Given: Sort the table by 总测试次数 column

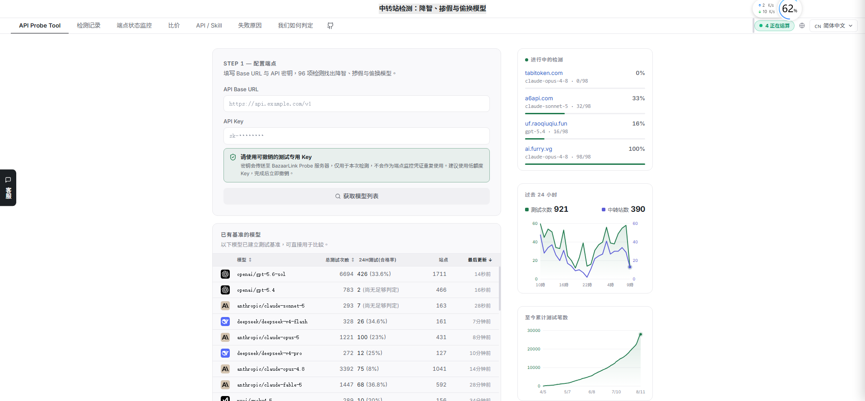Looking at the screenshot, I should coord(340,260).
